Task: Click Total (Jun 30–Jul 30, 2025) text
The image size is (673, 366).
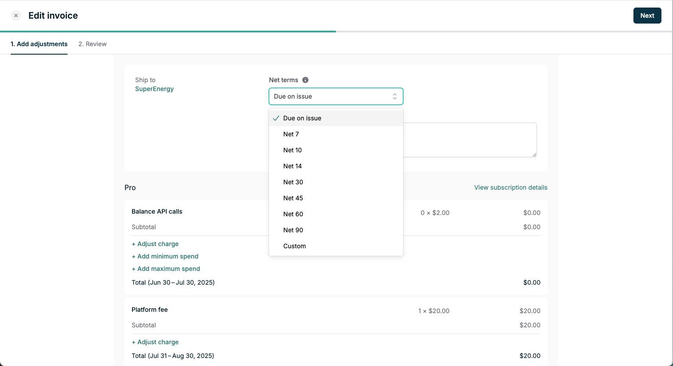Action: pos(173,282)
